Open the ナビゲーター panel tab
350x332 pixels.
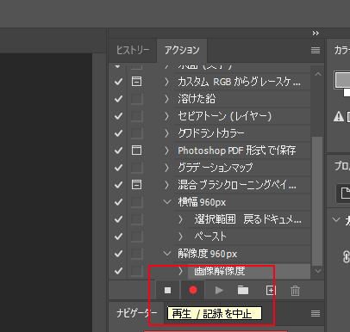click(x=136, y=313)
